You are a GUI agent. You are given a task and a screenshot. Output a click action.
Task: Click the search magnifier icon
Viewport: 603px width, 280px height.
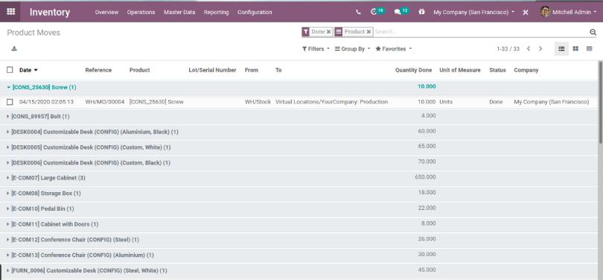[593, 32]
